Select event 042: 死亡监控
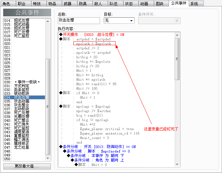222x173 pixels. [24, 128]
